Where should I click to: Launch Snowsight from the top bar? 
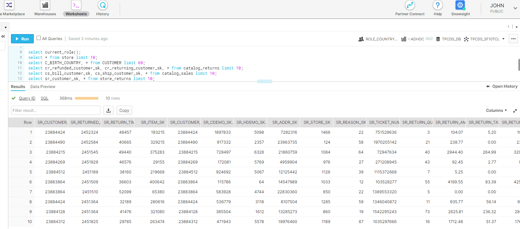click(x=460, y=6)
